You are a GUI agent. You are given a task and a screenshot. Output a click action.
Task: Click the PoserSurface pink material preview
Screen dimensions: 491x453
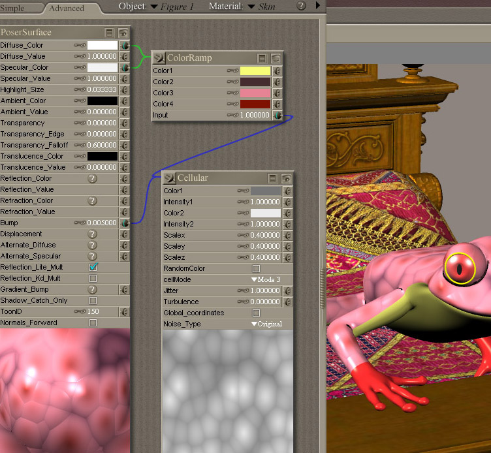(x=65, y=391)
